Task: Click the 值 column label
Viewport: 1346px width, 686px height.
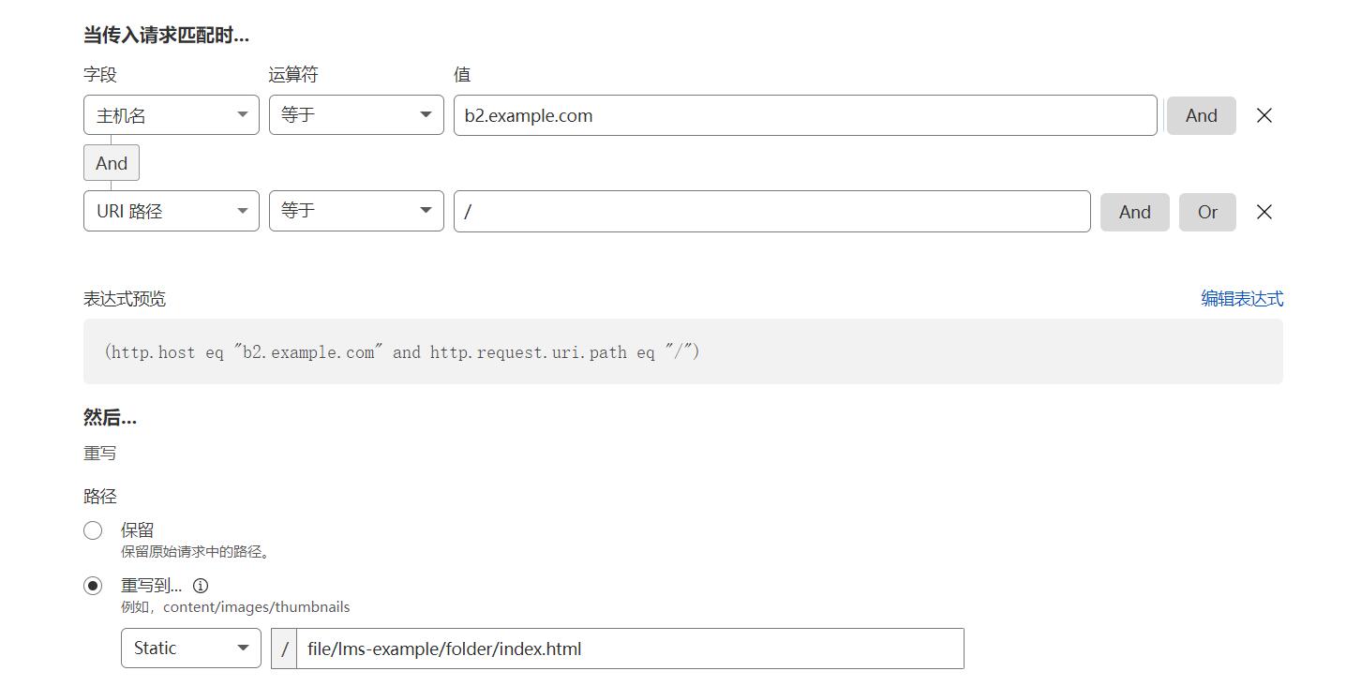Action: [462, 75]
